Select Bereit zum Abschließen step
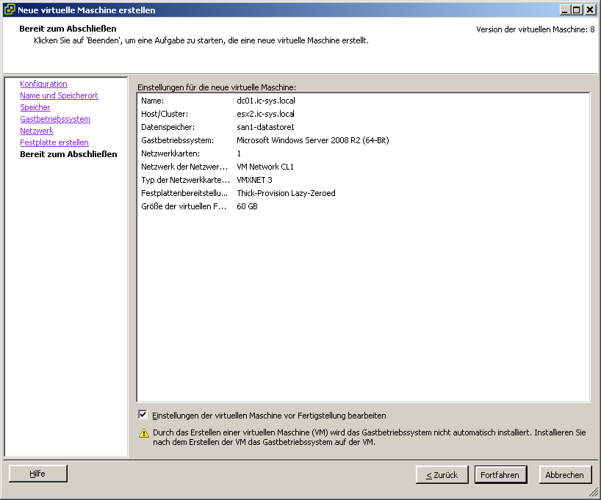 tap(68, 154)
